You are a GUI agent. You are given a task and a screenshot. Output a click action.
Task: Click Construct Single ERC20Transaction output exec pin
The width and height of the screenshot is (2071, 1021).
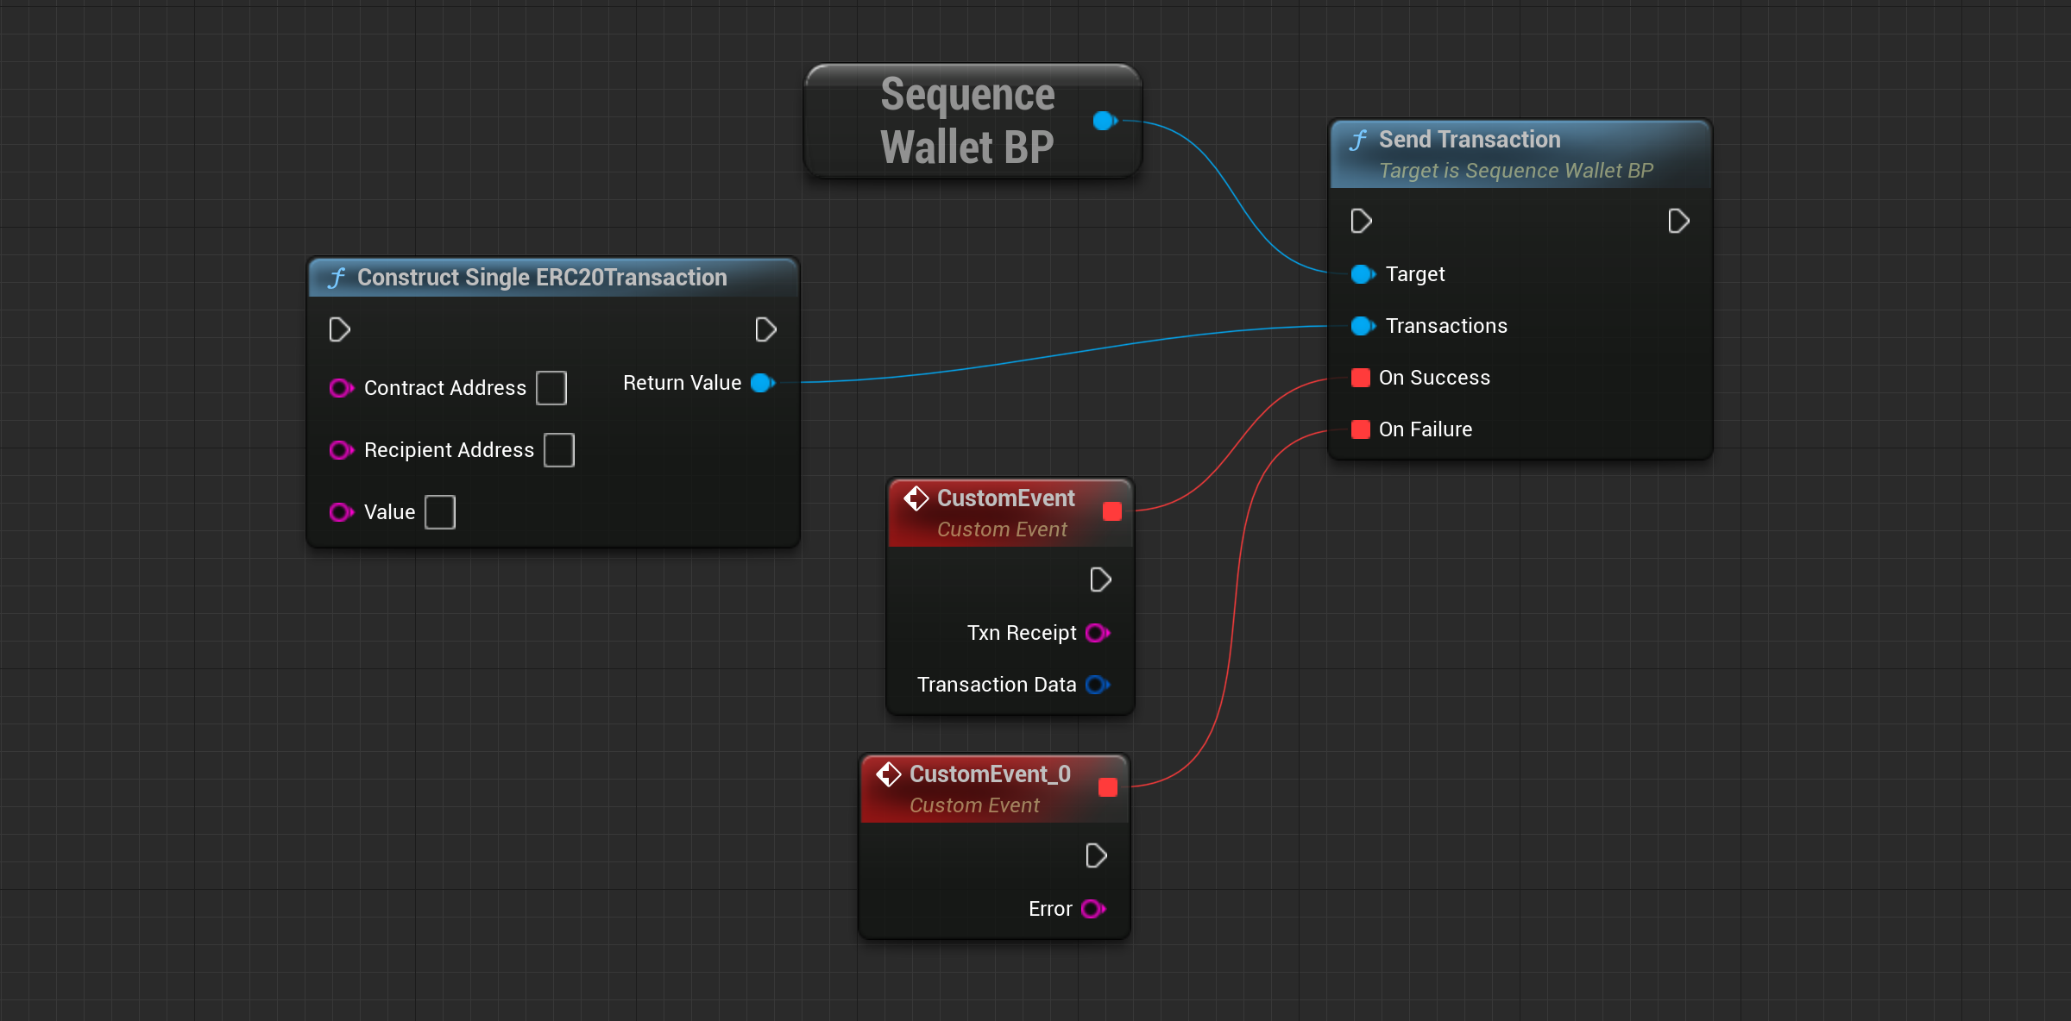coord(765,329)
